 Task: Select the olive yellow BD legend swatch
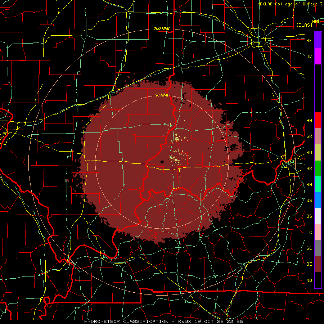click(318, 153)
